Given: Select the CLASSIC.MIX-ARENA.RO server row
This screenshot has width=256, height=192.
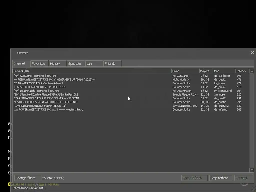Looking at the screenshot, I should click(131, 87).
